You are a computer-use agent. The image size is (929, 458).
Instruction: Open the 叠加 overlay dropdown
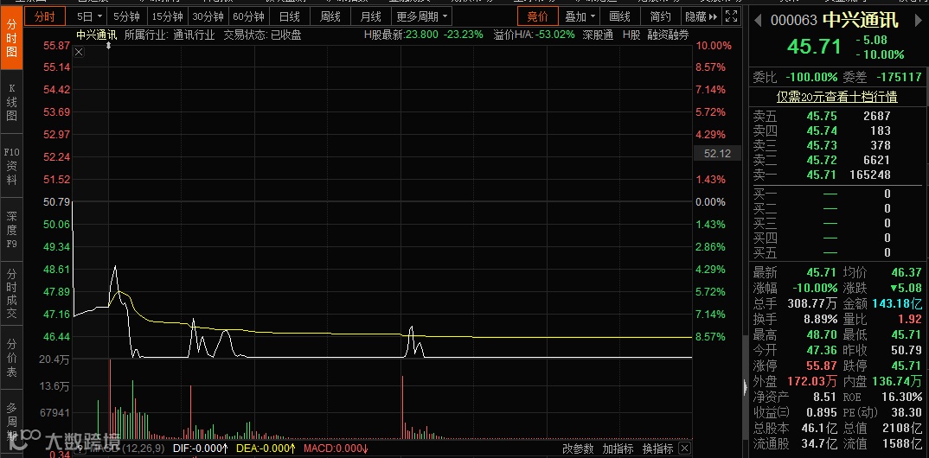tap(580, 16)
